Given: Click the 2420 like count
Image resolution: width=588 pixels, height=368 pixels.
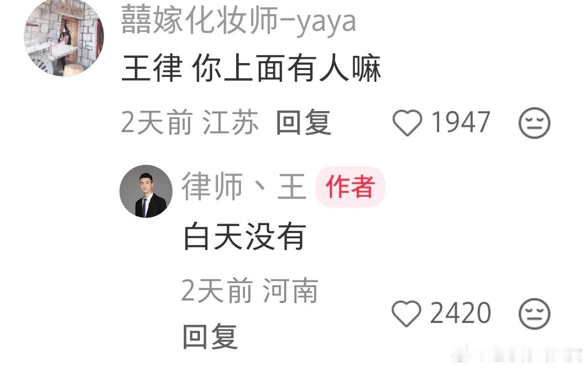Looking at the screenshot, I should pyautogui.click(x=461, y=313).
